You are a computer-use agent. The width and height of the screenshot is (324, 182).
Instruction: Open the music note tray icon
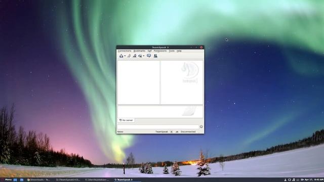pos(294,180)
